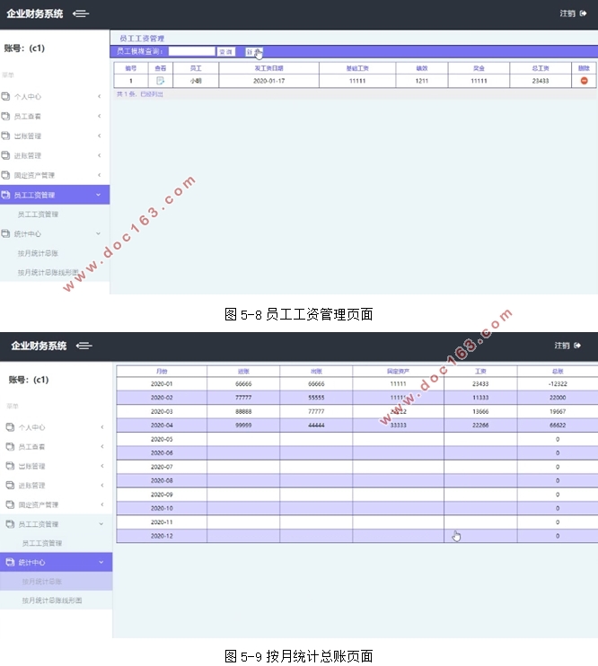Expand 个人中心 chevron in Figure 5-8 sidebar
598x666 pixels.
99,96
